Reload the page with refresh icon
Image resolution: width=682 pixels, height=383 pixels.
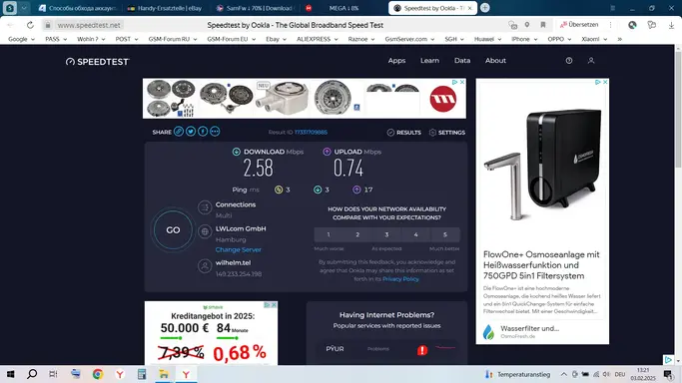click(30, 25)
